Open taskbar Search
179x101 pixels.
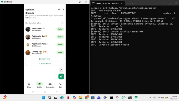point(49,98)
